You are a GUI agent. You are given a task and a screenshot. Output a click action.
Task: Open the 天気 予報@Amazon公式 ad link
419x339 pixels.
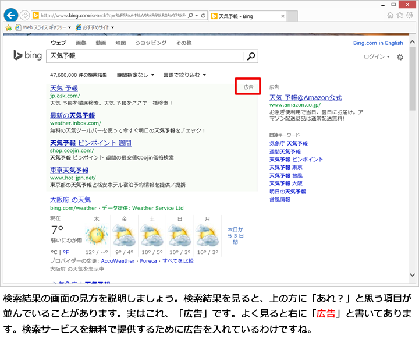[306, 97]
